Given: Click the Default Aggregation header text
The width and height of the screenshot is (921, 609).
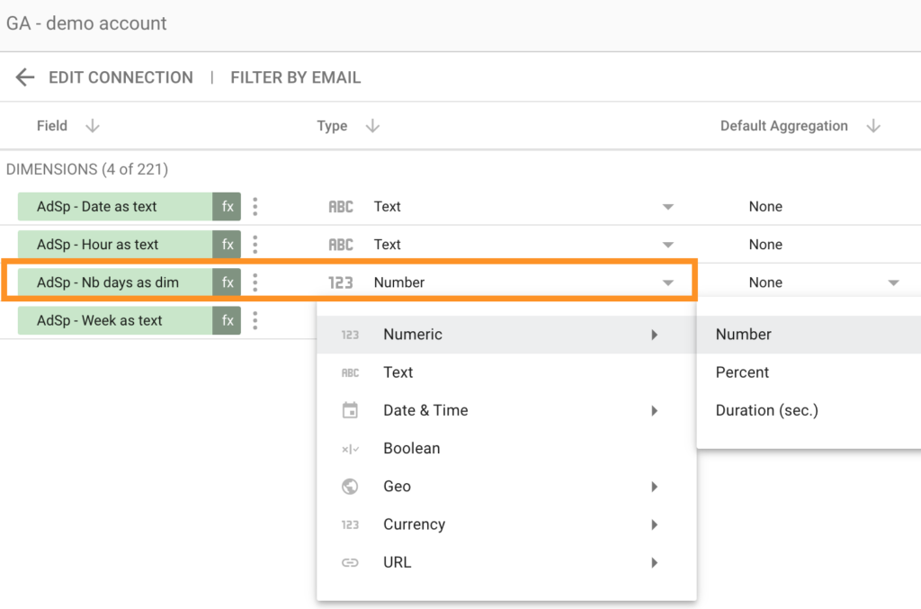Looking at the screenshot, I should (784, 126).
